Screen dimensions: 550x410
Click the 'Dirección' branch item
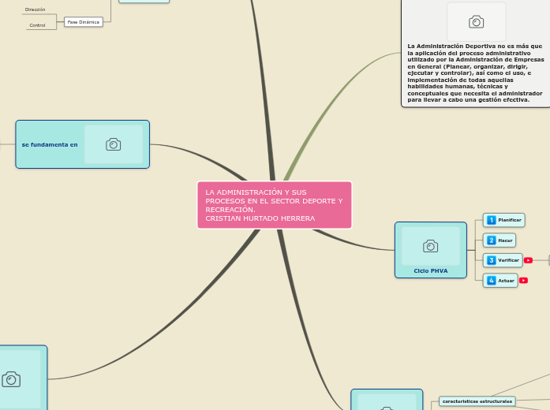tap(35, 9)
